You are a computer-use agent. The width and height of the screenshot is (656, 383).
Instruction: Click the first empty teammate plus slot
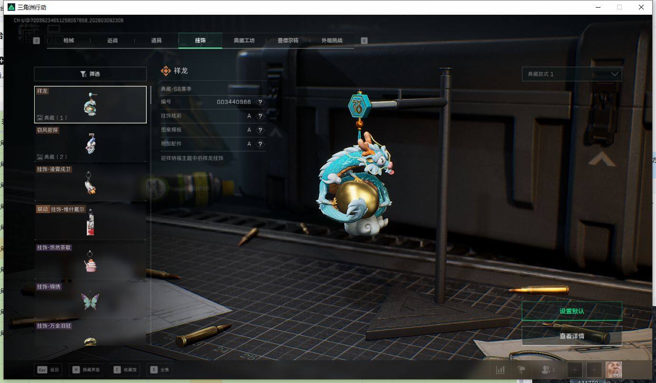tap(574, 370)
